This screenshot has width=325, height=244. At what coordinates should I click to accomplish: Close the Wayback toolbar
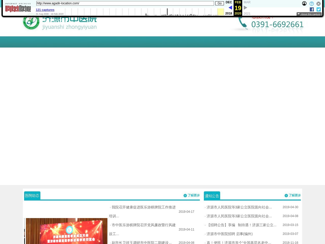tap(318, 4)
